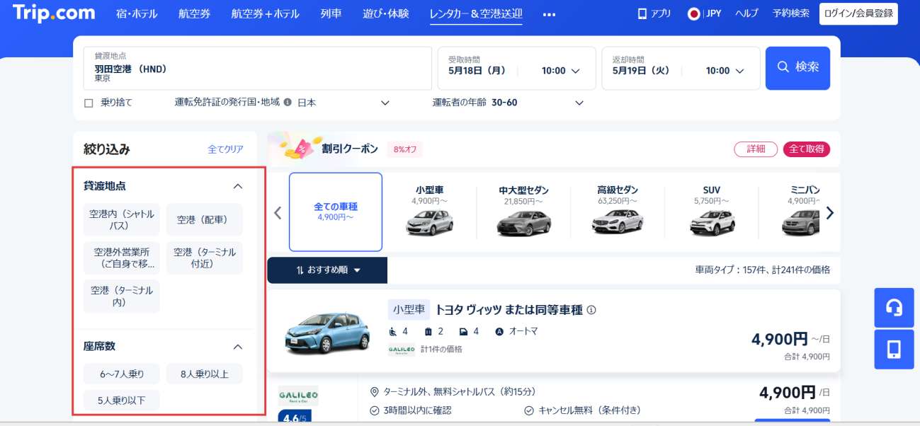Image resolution: width=920 pixels, height=426 pixels.
Task: Open driver age 30-60 dropdown
Action: click(536, 103)
